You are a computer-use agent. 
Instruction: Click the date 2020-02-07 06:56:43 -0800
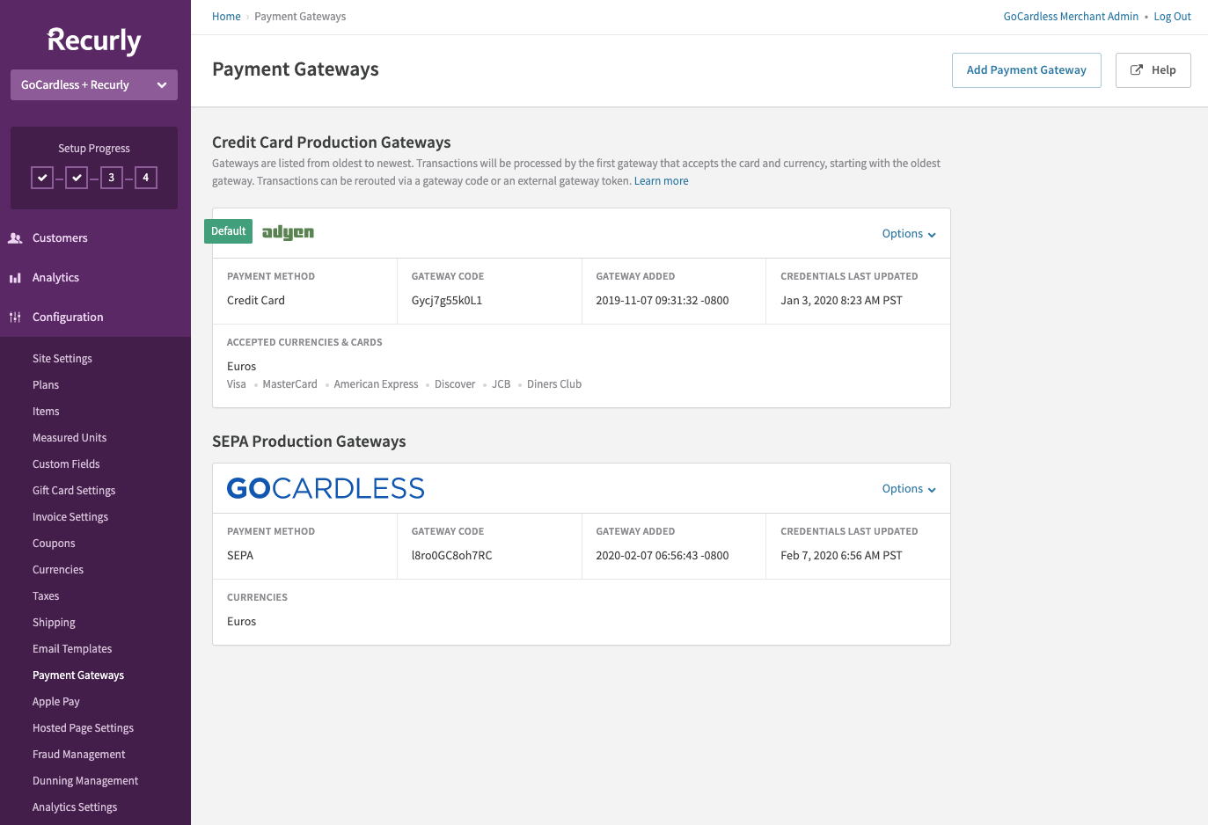click(x=663, y=556)
